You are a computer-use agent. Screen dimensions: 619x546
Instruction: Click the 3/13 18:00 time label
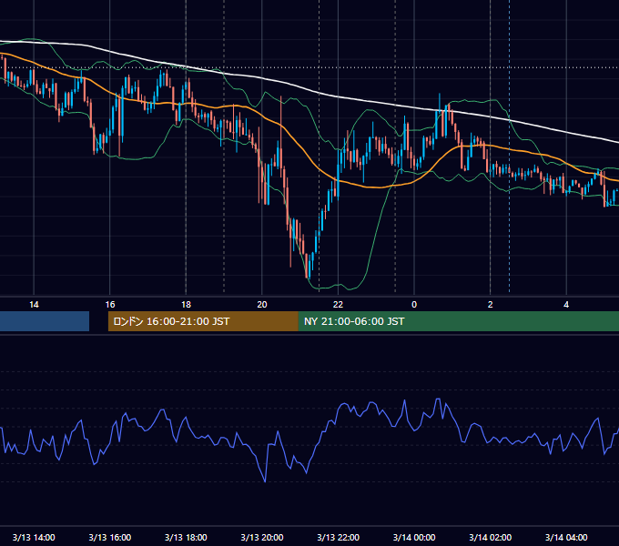click(186, 537)
